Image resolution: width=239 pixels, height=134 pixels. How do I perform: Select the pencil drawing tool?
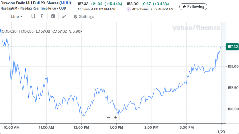pyautogui.click(x=64, y=16)
